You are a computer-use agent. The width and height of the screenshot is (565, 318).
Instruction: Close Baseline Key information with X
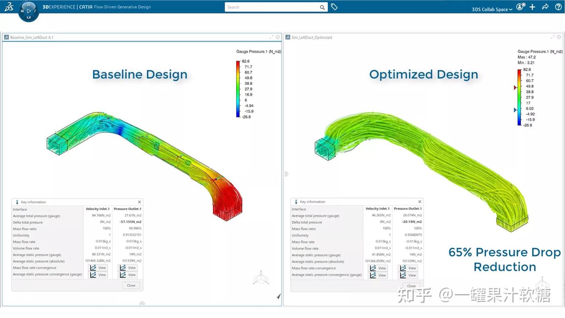(139, 202)
